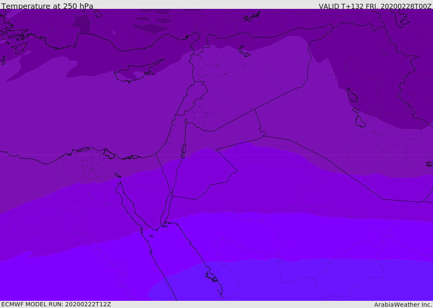Click the 'Temperature at 250 hPa' title

click(47, 6)
